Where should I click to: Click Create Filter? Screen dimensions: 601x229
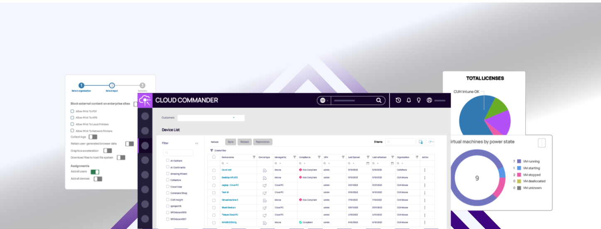click(218, 151)
